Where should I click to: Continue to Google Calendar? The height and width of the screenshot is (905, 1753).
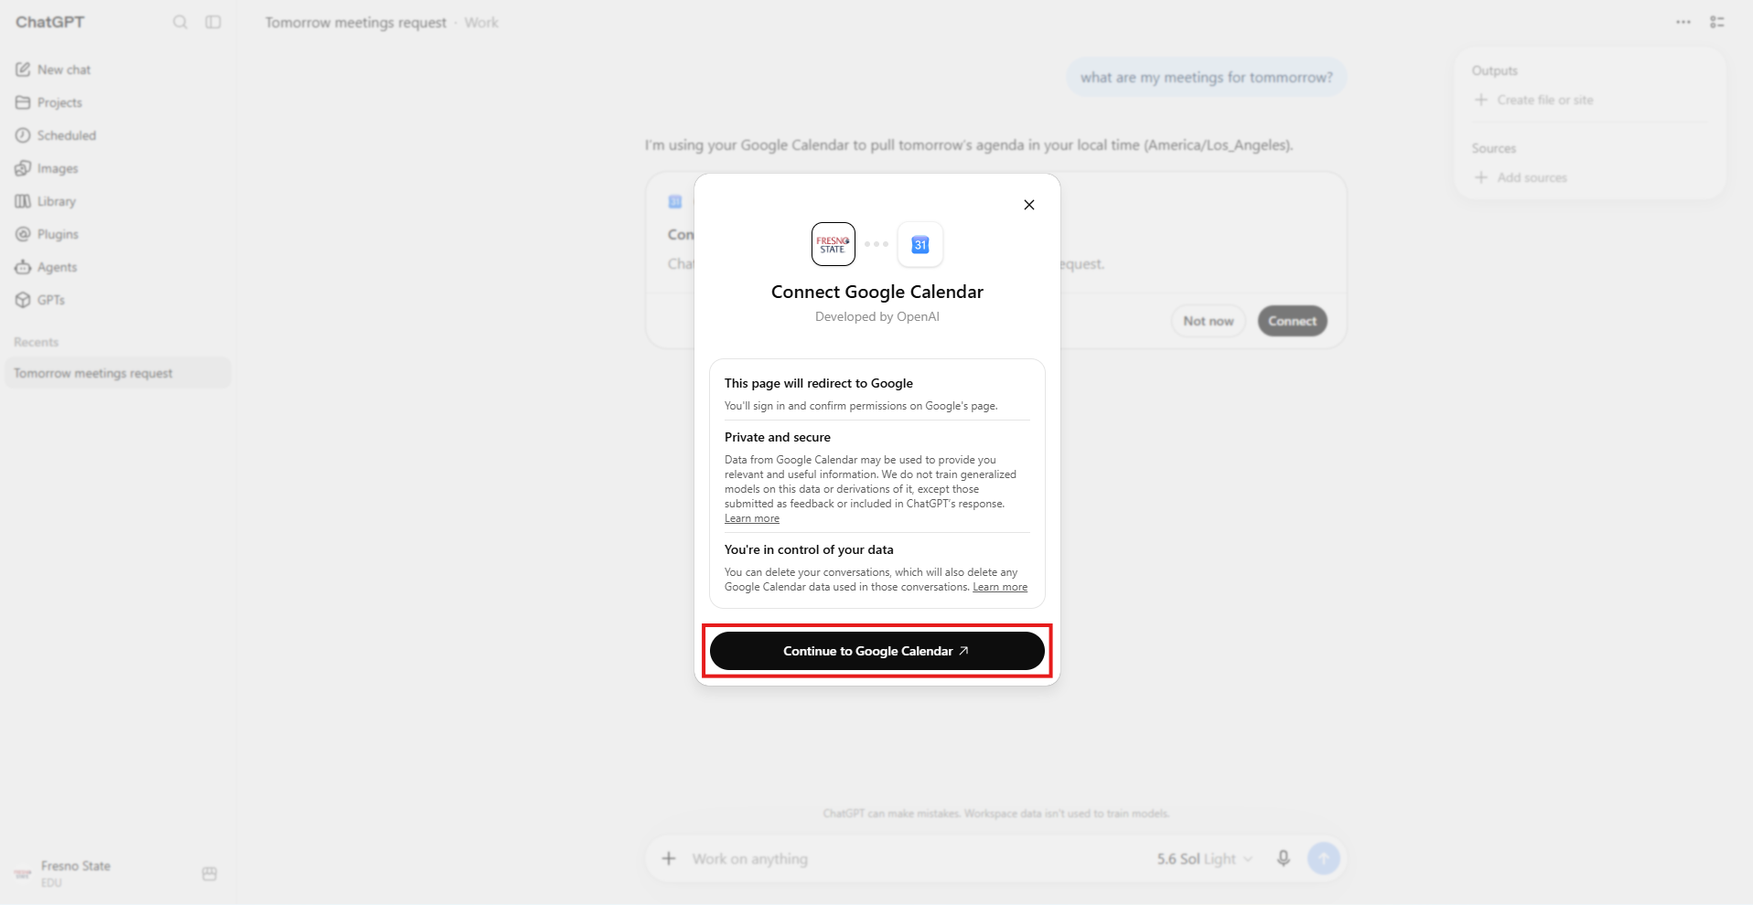[x=876, y=651]
